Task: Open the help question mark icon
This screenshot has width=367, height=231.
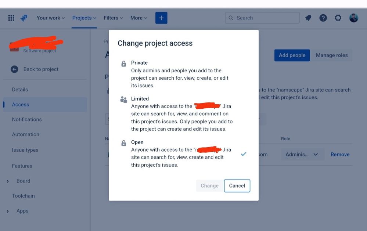Action: tap(323, 18)
